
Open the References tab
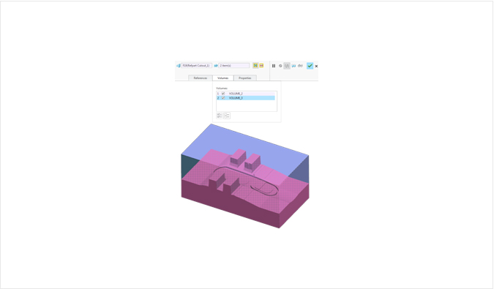pyautogui.click(x=201, y=78)
